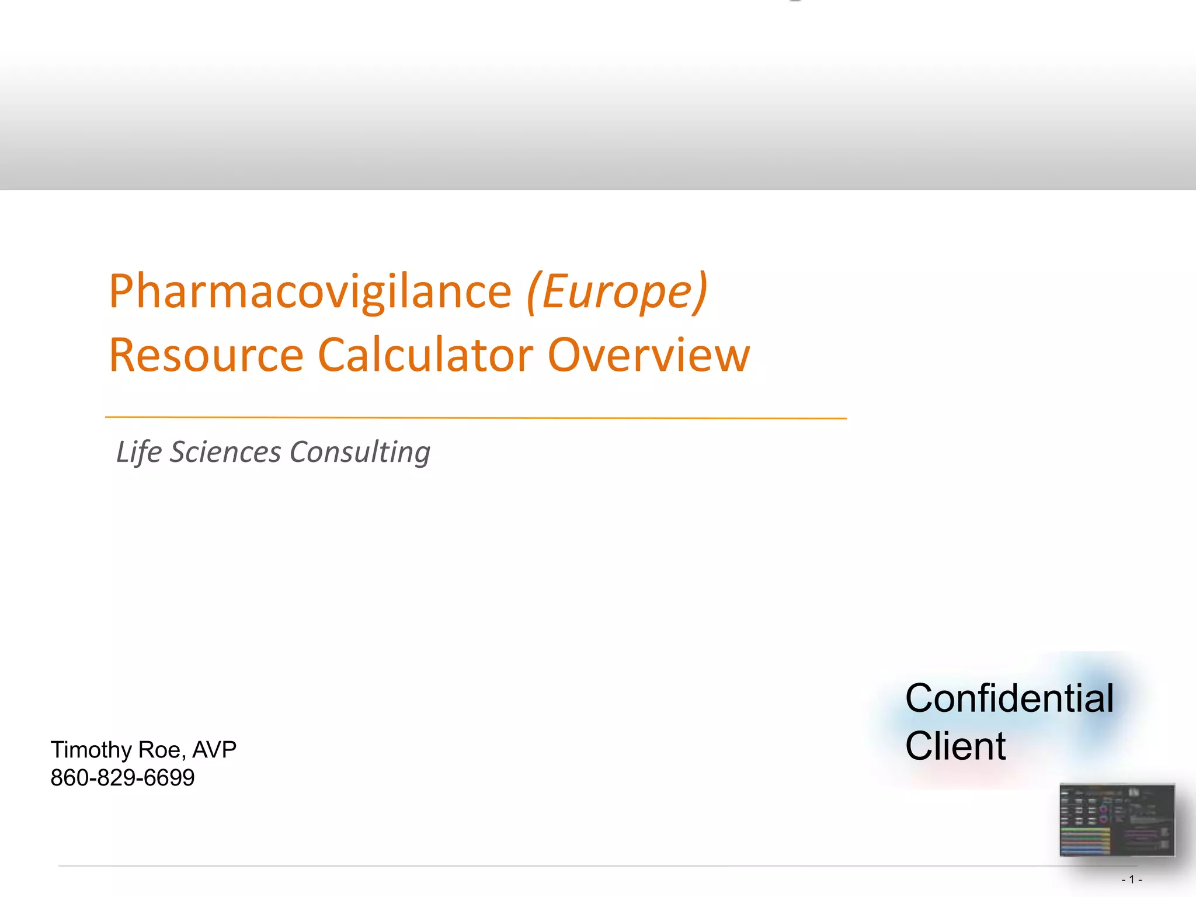Click the italic "(Europe)" text
The height and width of the screenshot is (897, 1196).
617,291
